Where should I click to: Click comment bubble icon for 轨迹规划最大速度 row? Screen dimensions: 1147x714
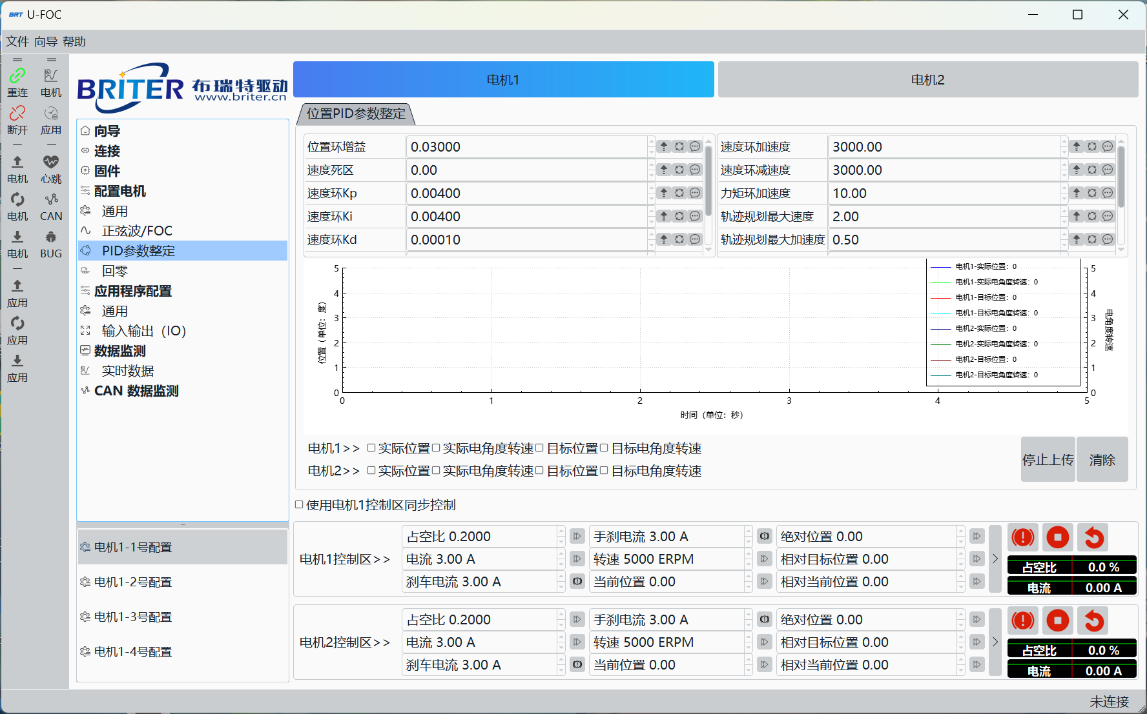click(x=1108, y=216)
